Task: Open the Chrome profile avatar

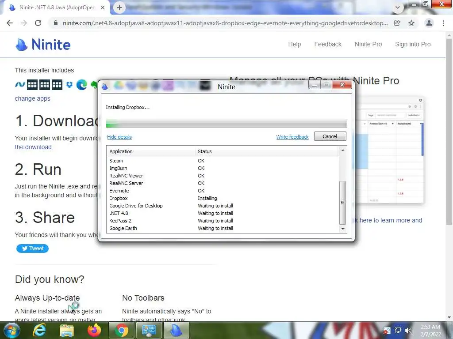Action: click(429, 23)
